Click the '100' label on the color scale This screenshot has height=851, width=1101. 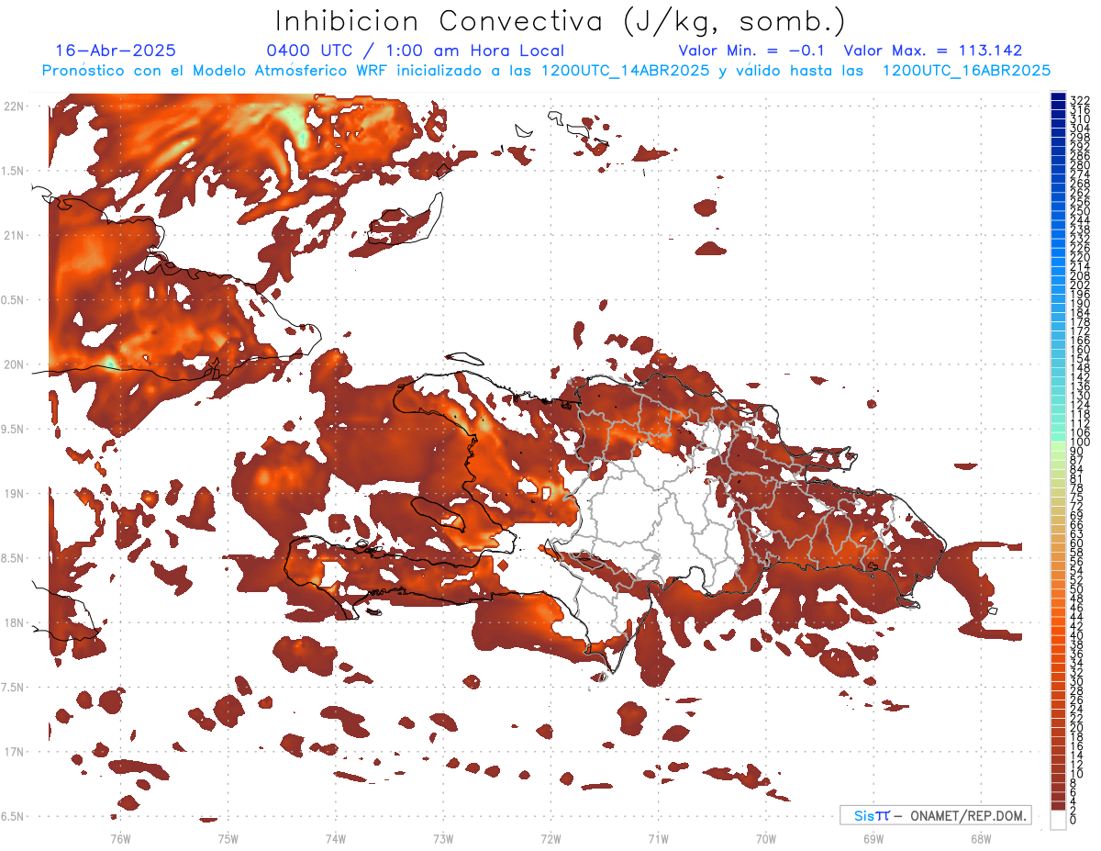coord(1080,442)
